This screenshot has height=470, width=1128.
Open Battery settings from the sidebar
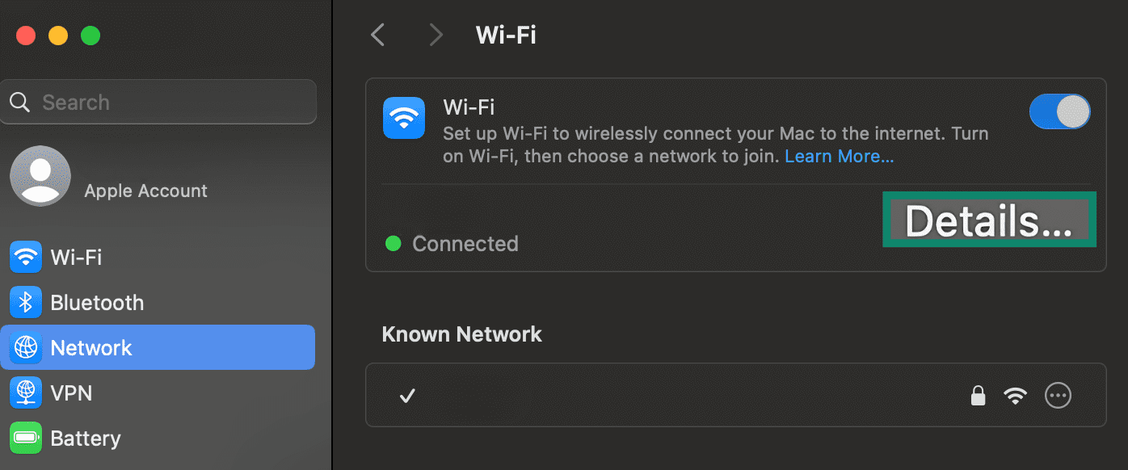point(86,438)
